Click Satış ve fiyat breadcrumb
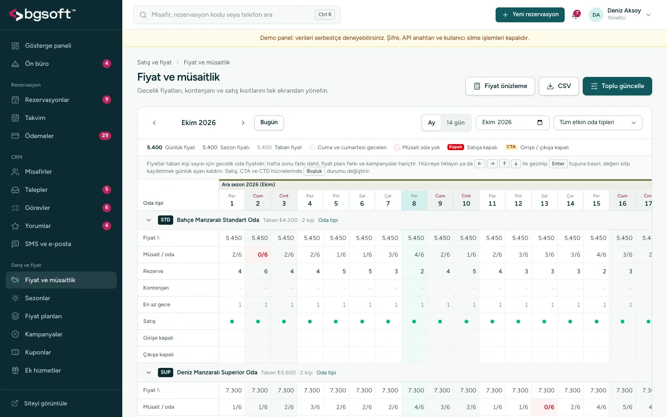This screenshot has width=667, height=417. (x=154, y=63)
